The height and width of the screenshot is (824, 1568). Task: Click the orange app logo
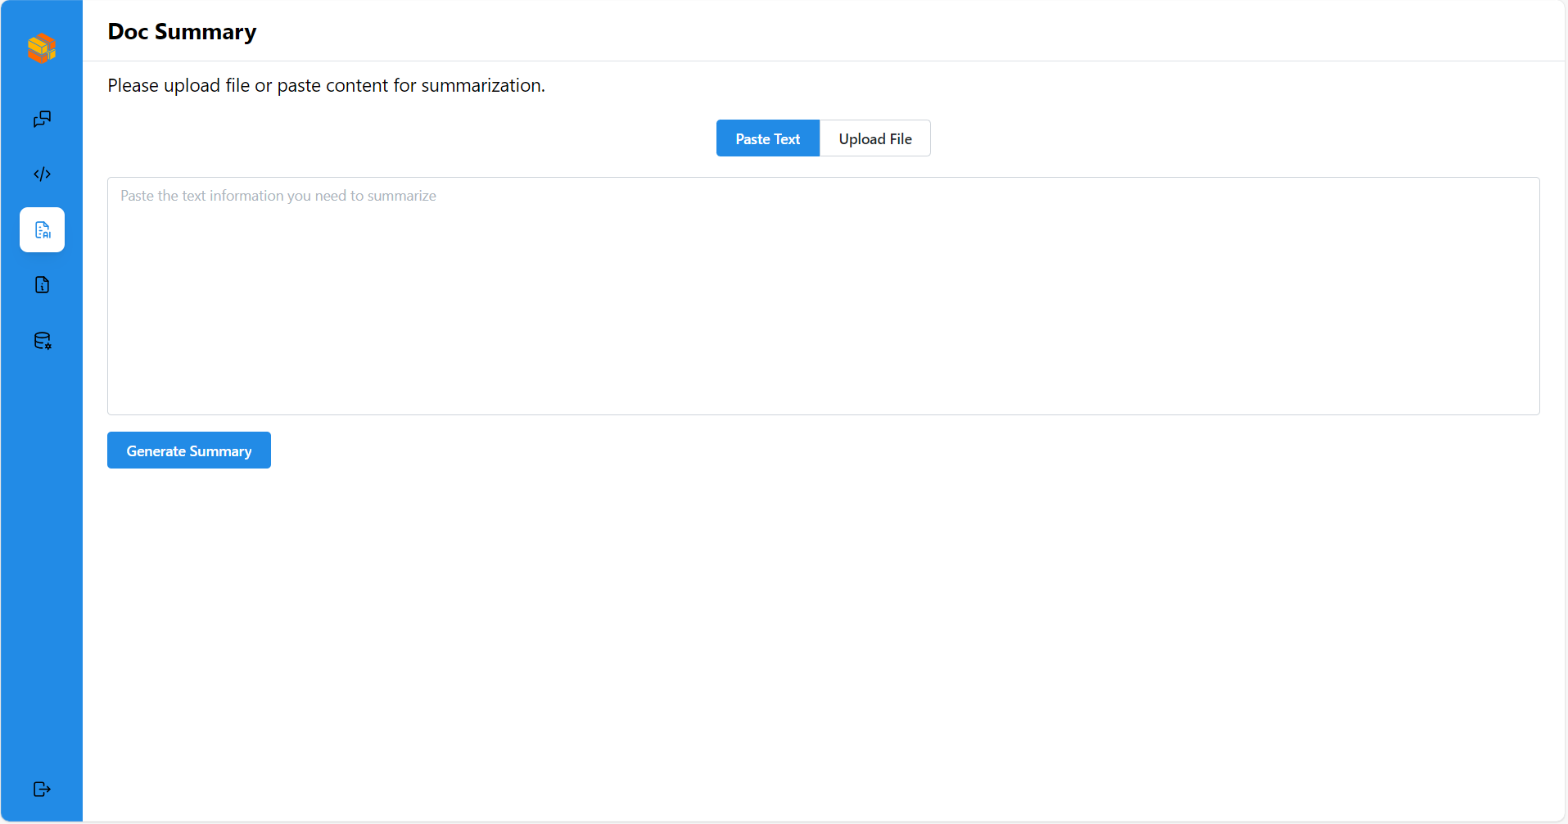coord(40,48)
